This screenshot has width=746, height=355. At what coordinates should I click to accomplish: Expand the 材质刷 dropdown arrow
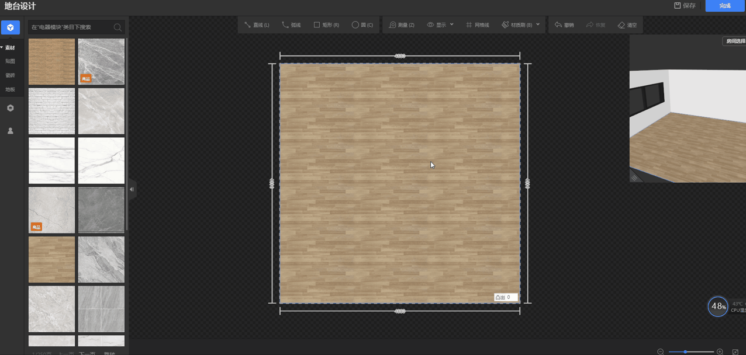point(538,25)
